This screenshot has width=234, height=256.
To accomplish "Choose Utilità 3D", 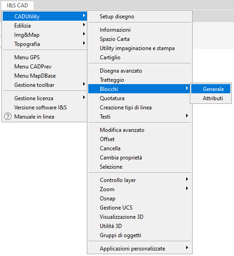I will pos(139,226).
